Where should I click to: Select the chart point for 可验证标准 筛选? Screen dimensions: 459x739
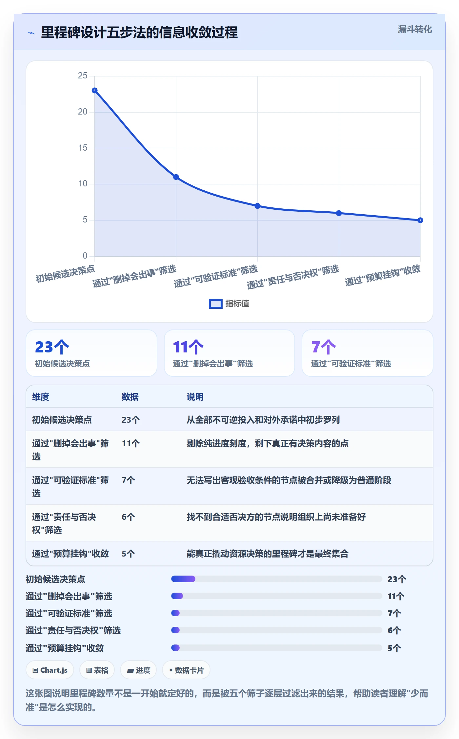coord(257,206)
